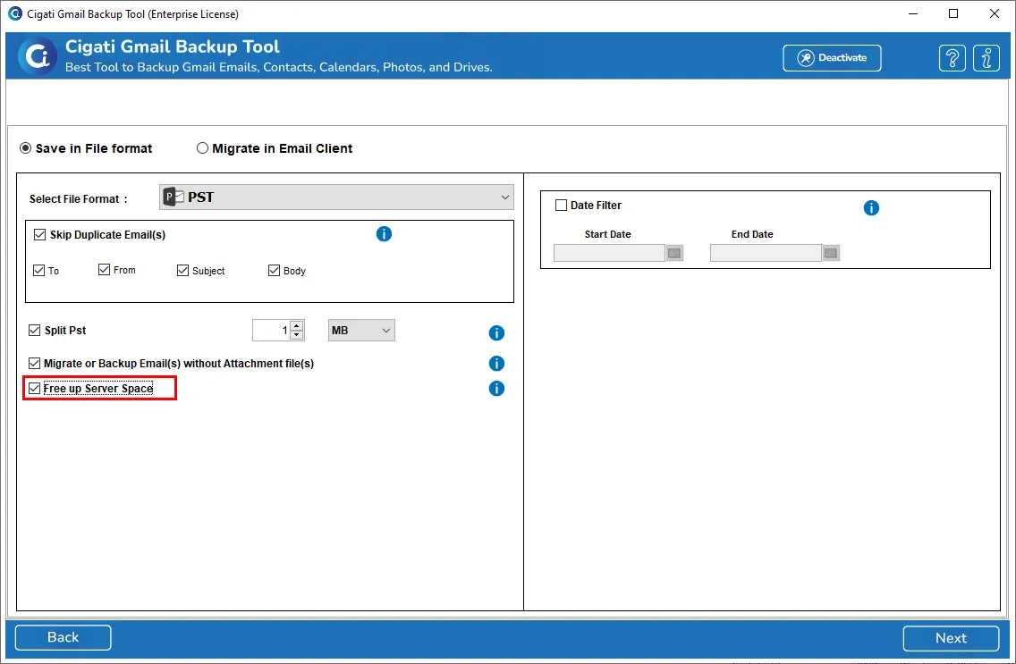Open the about info icon in header
The width and height of the screenshot is (1016, 664).
coord(986,58)
